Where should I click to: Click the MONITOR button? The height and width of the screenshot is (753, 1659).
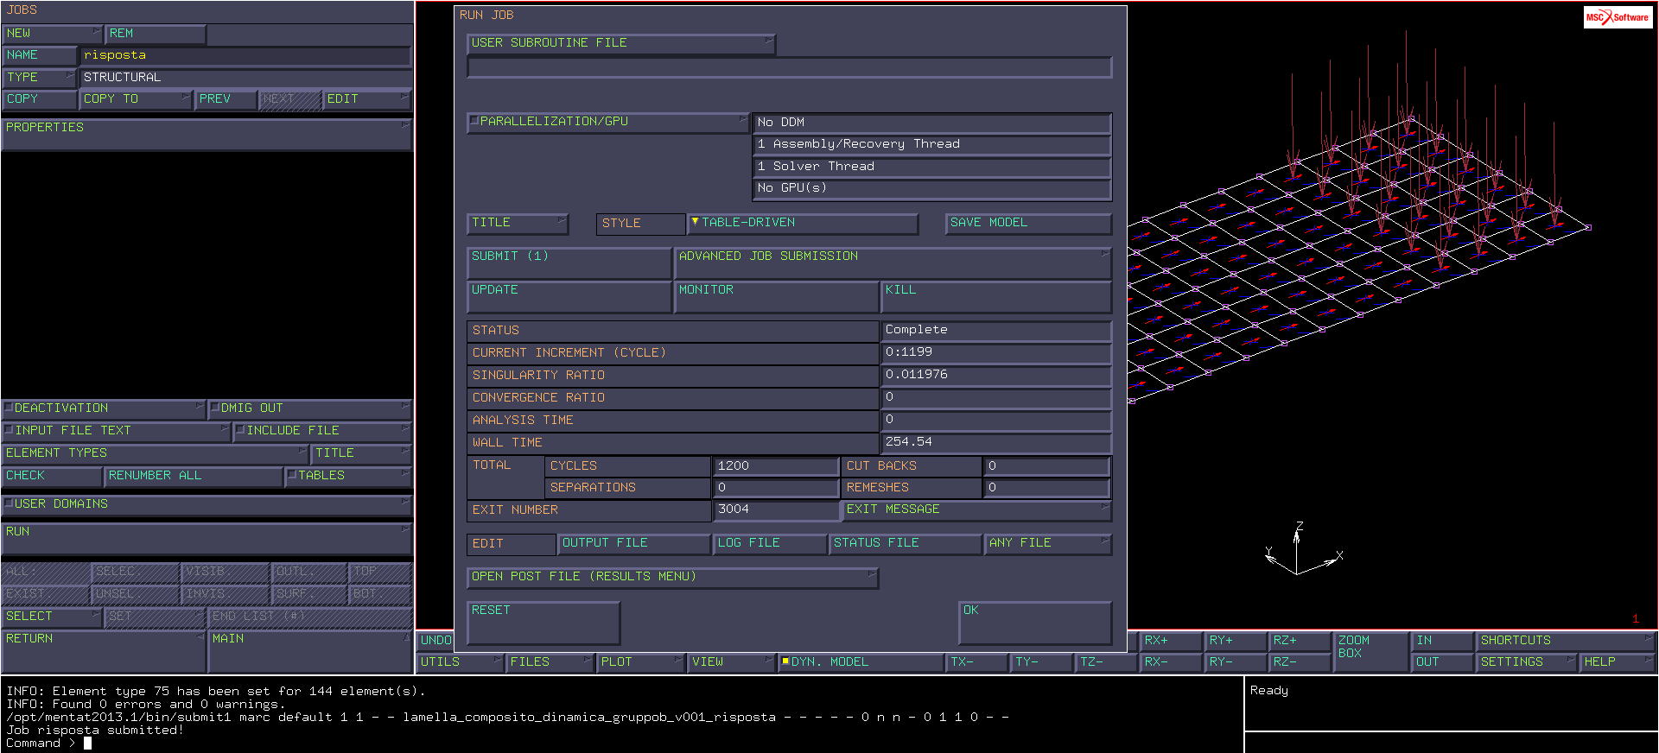click(x=776, y=296)
